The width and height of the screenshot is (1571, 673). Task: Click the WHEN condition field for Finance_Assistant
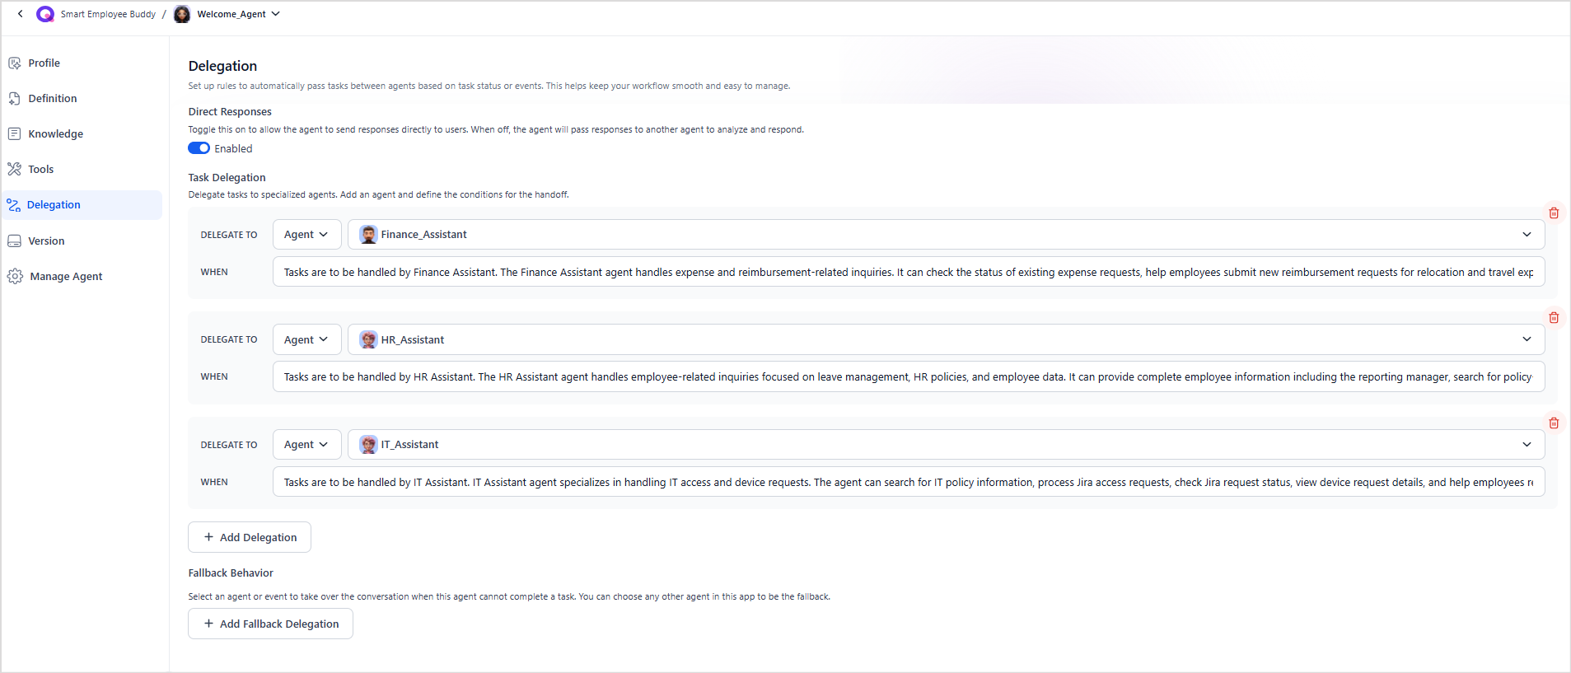click(x=908, y=272)
